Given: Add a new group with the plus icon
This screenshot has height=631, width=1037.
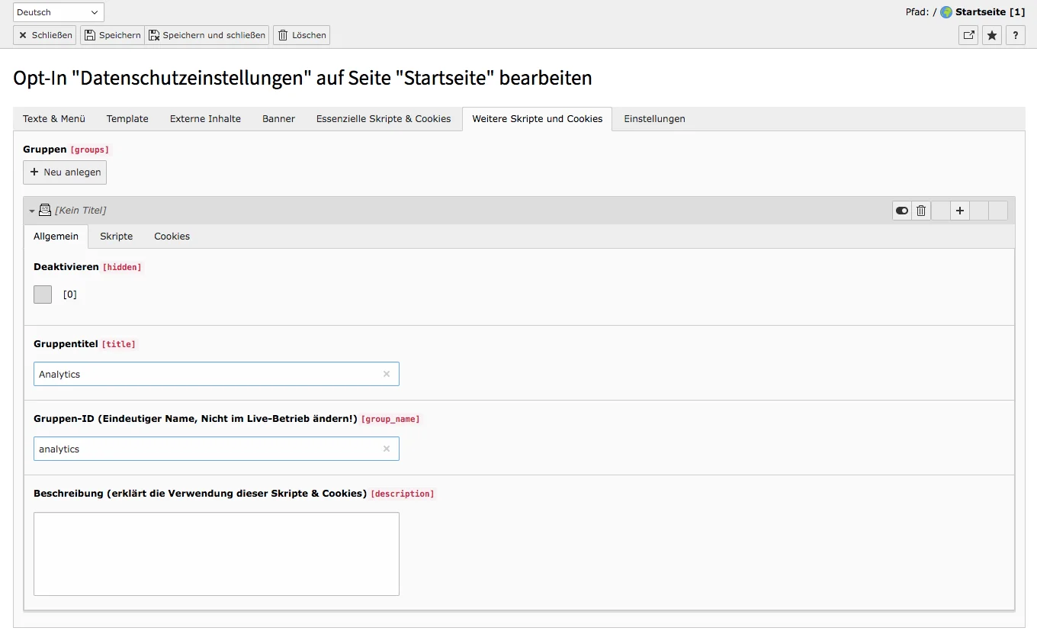Looking at the screenshot, I should (x=959, y=211).
